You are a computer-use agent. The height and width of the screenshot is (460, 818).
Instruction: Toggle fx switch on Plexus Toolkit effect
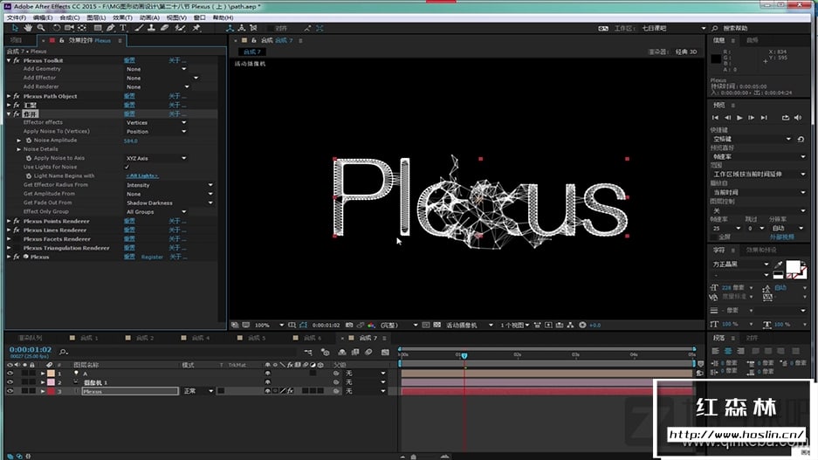point(17,60)
